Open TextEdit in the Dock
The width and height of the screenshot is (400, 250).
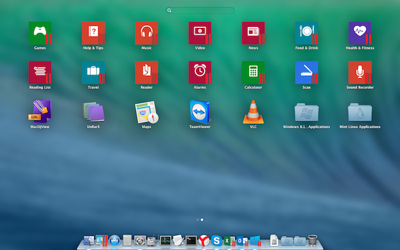tap(178, 240)
